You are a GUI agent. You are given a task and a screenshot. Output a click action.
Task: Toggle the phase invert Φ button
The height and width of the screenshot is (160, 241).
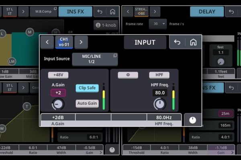point(128,75)
